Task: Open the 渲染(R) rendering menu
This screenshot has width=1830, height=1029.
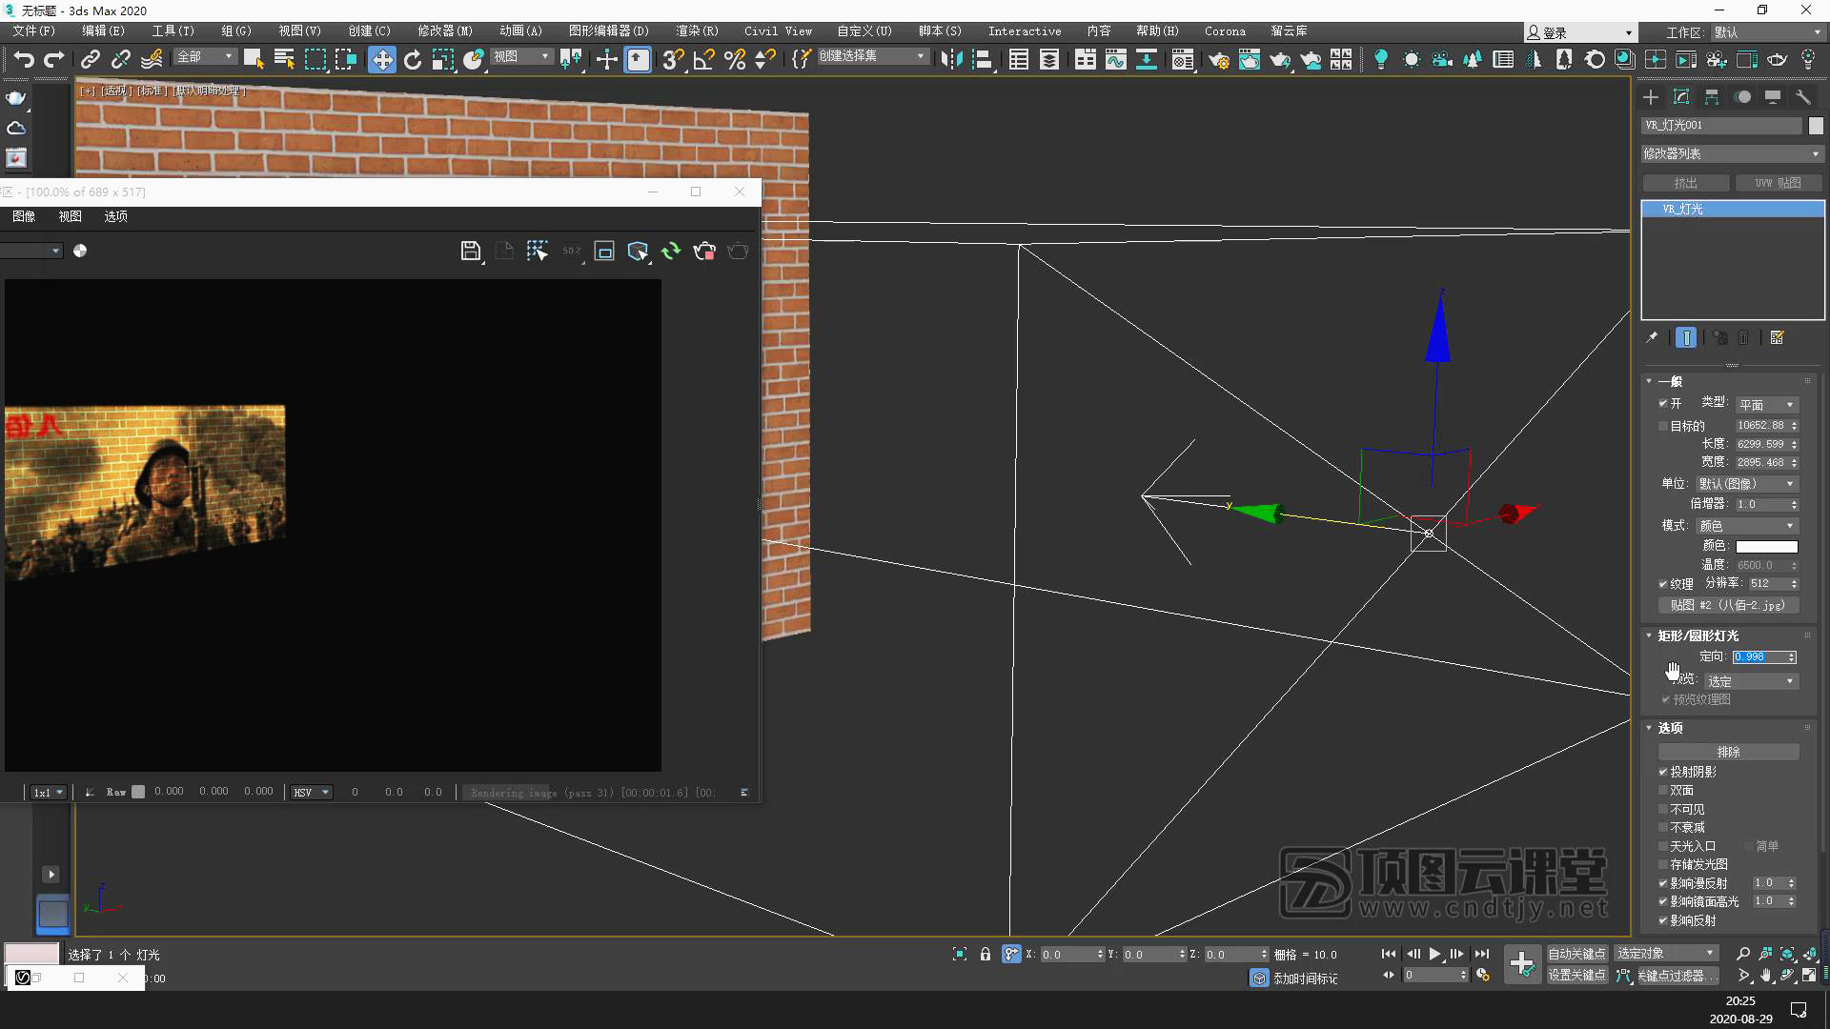Action: tap(696, 31)
